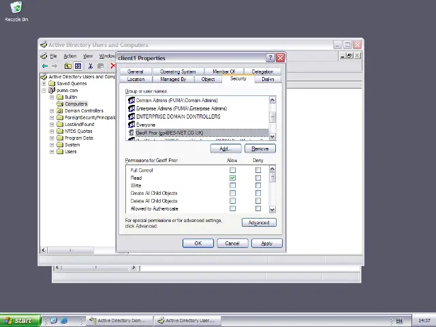The height and width of the screenshot is (327, 436).
Task: Deny Delete All Child Objects
Action: (258, 201)
